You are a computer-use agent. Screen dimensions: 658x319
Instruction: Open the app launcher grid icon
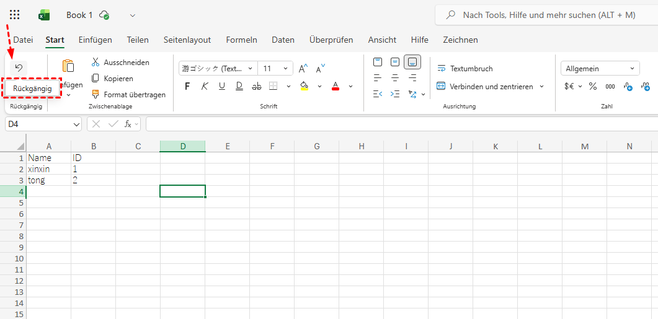pos(15,15)
